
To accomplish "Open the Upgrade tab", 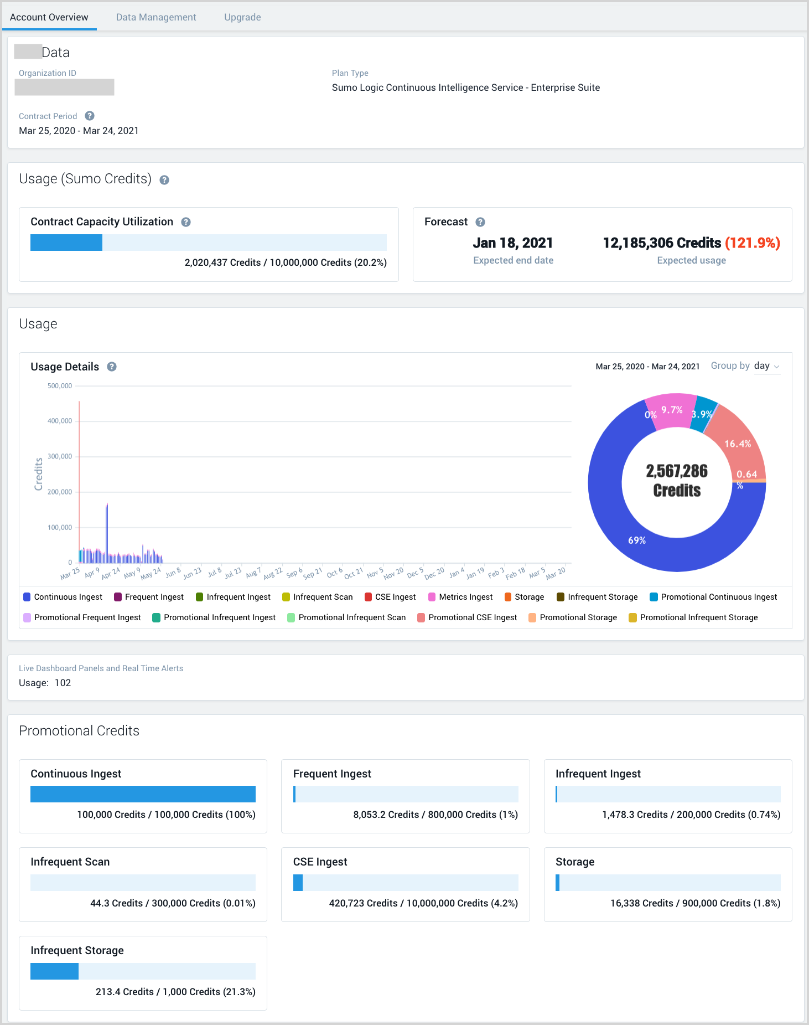I will [x=242, y=17].
